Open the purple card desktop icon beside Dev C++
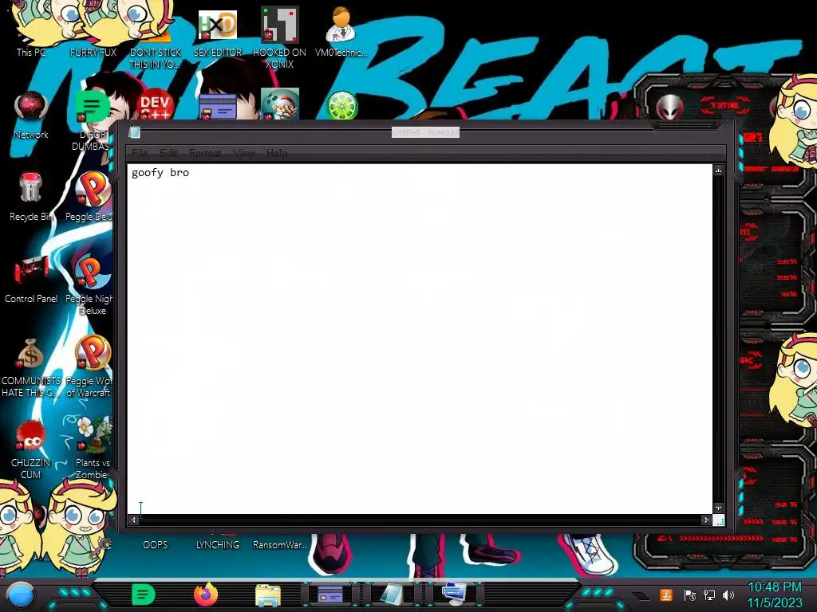This screenshot has width=817, height=612. point(217,107)
